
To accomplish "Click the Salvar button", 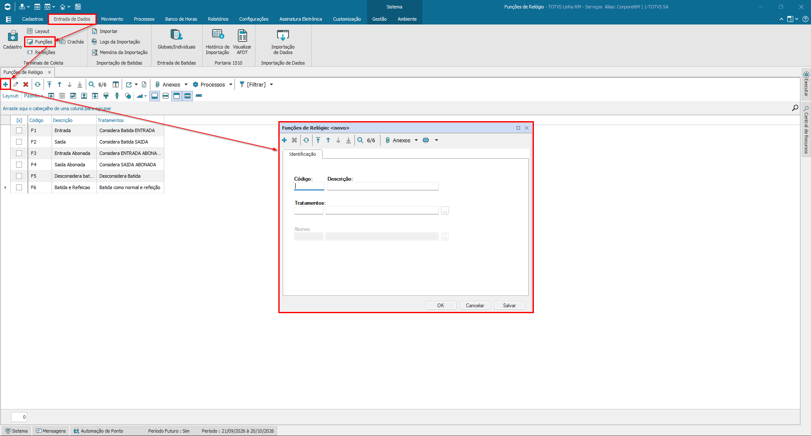I will coord(509,306).
